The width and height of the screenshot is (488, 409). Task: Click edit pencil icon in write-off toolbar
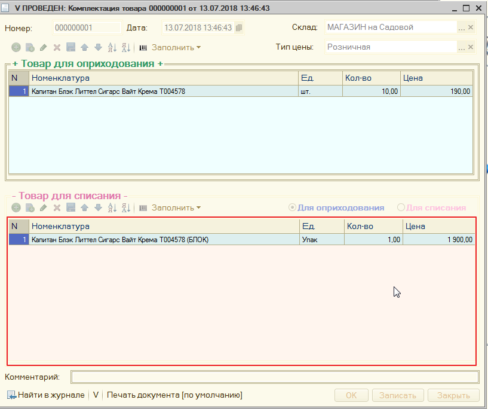coord(43,207)
